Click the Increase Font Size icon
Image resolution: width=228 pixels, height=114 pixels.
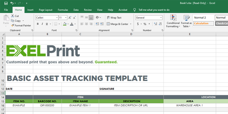(70, 18)
